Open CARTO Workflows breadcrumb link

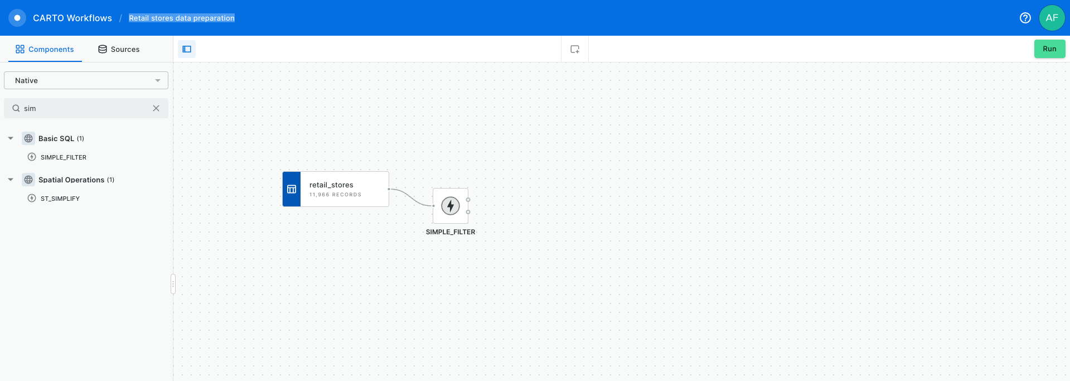click(72, 18)
